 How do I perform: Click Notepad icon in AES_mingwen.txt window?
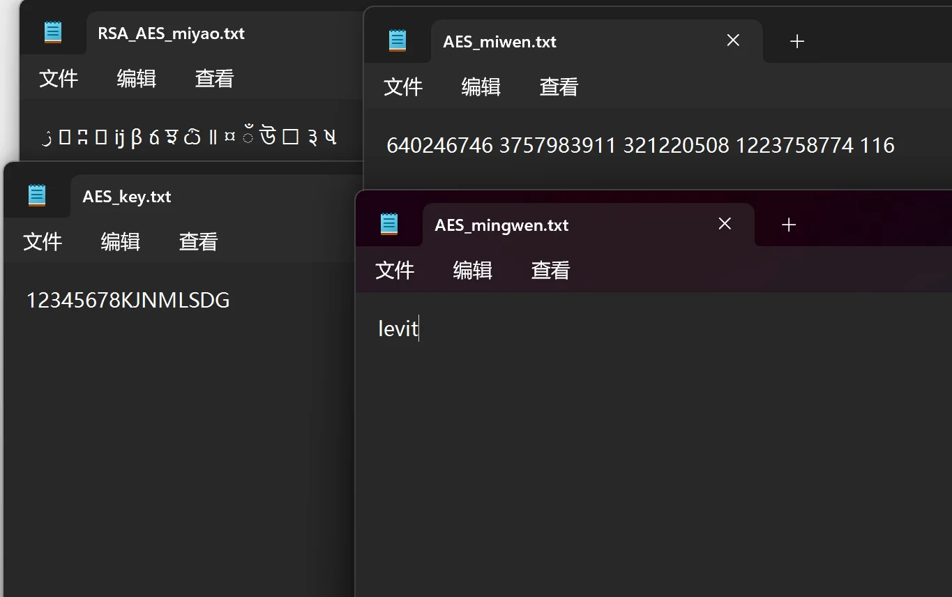coord(389,224)
